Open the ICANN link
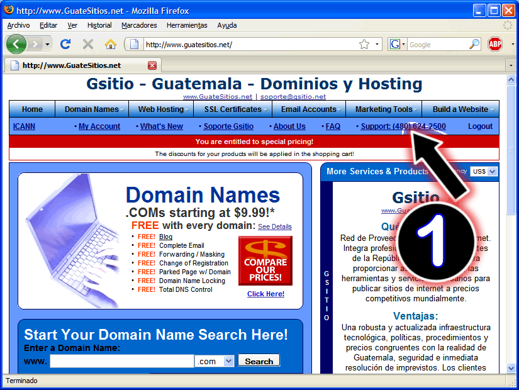The width and height of the screenshot is (519, 390). 24,126
